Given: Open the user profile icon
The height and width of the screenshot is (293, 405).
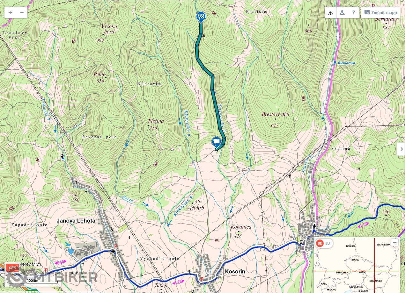Looking at the screenshot, I should 342,13.
